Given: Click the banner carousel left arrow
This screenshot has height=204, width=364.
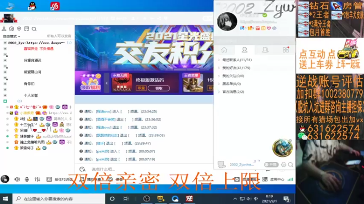Looking at the screenshot, I should [x=106, y=83].
